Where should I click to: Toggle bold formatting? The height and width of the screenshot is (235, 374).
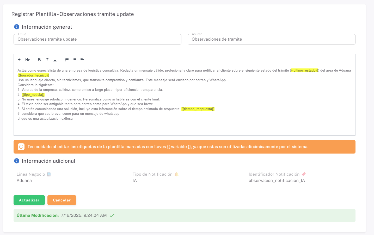coord(39,60)
